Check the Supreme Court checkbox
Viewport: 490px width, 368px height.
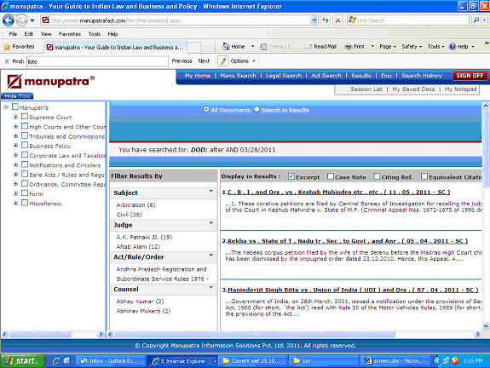click(25, 117)
